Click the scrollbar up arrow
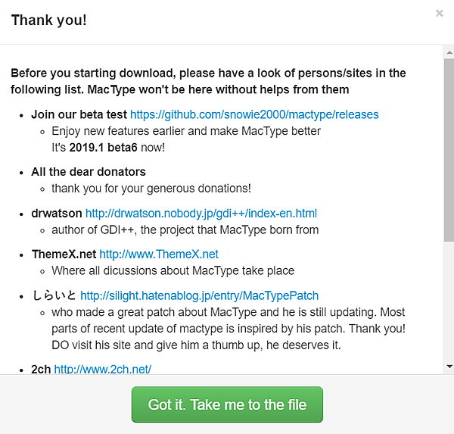 coord(449,52)
